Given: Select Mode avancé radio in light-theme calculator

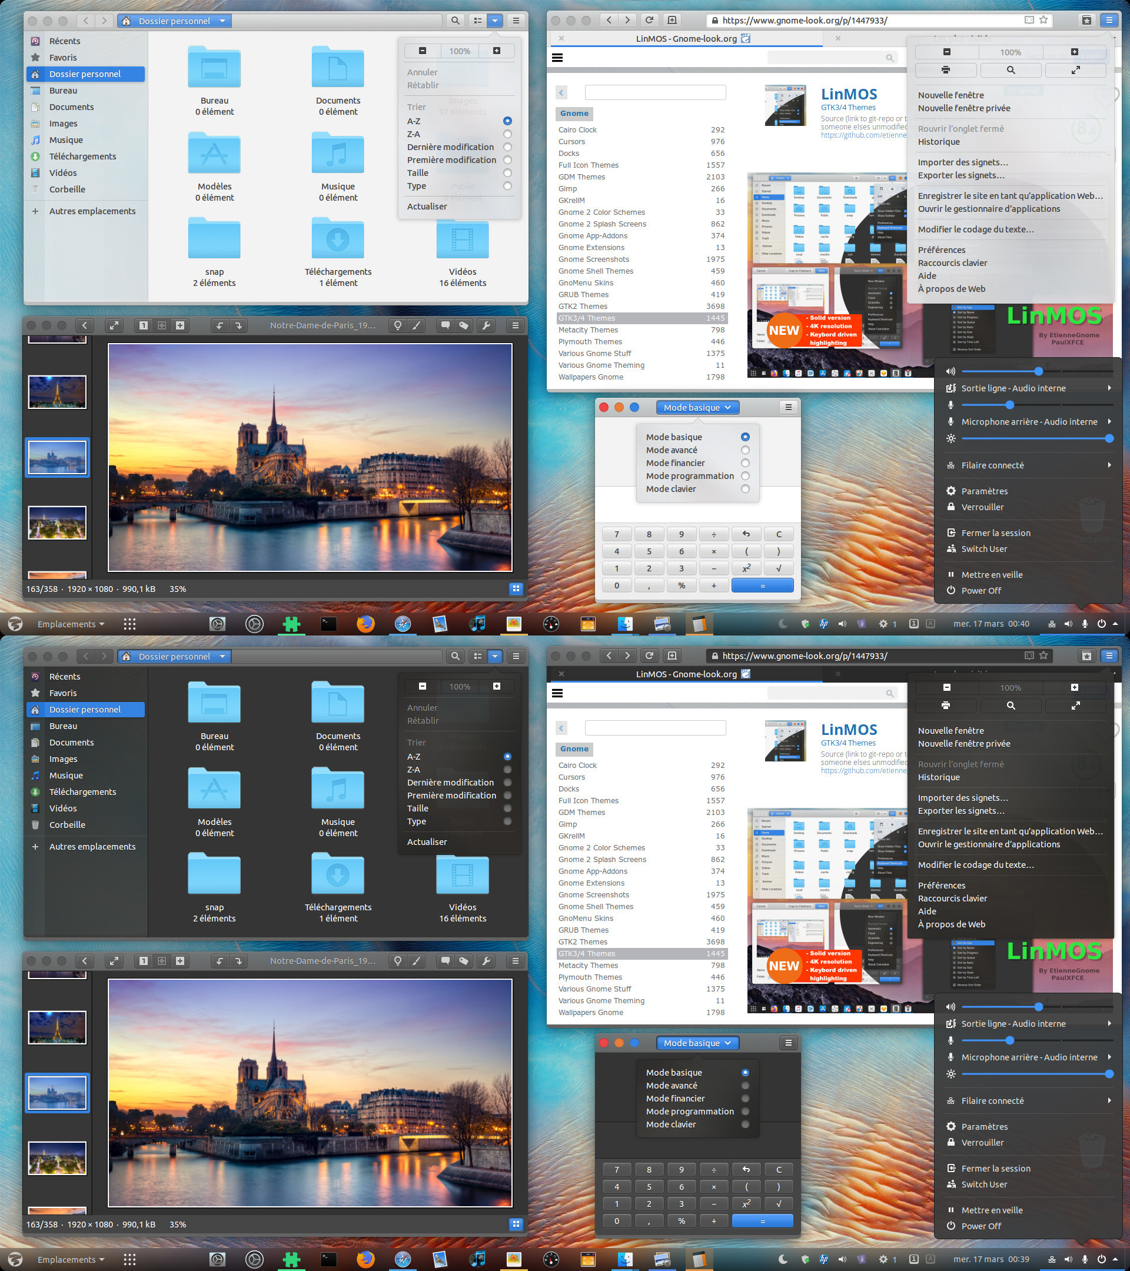Looking at the screenshot, I should (745, 450).
